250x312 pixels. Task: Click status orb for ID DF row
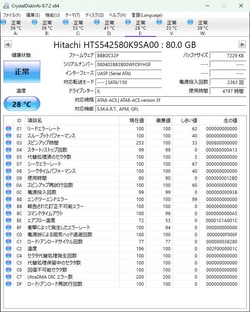pyautogui.click(x=9, y=284)
